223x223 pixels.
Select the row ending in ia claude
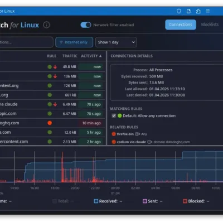point(52,104)
